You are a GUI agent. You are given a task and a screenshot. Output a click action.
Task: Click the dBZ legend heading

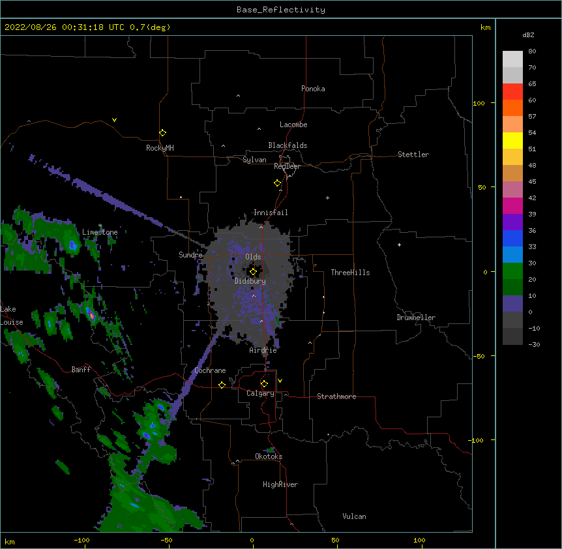[528, 35]
